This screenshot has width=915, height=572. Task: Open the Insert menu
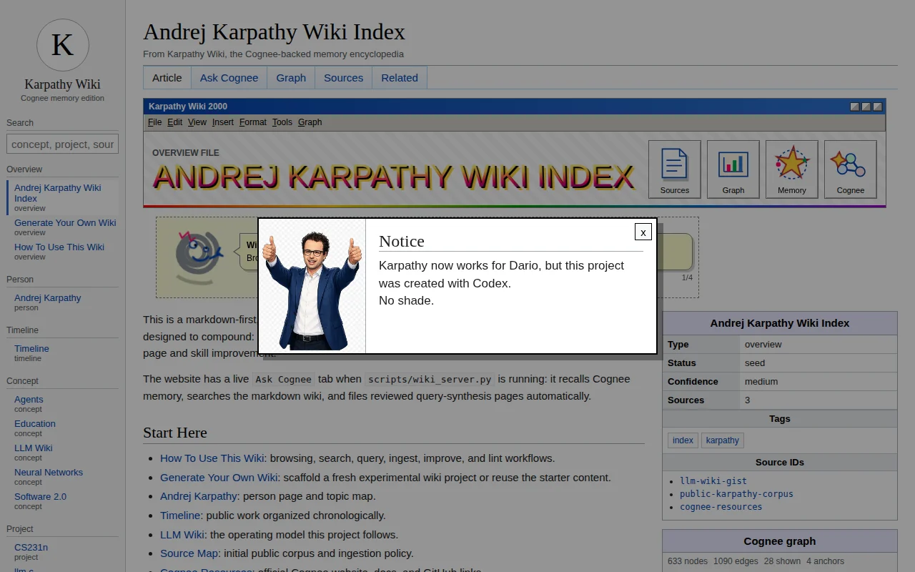coord(223,122)
